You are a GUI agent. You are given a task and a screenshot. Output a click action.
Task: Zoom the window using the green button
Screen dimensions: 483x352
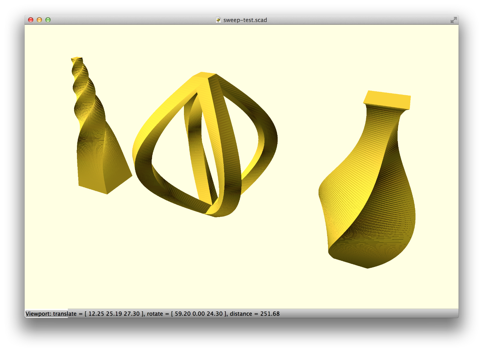[48, 20]
